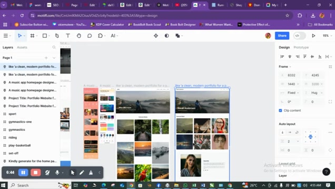Select the recorder pen annotation tool
The width and height of the screenshot is (335, 189).
(x=82, y=172)
